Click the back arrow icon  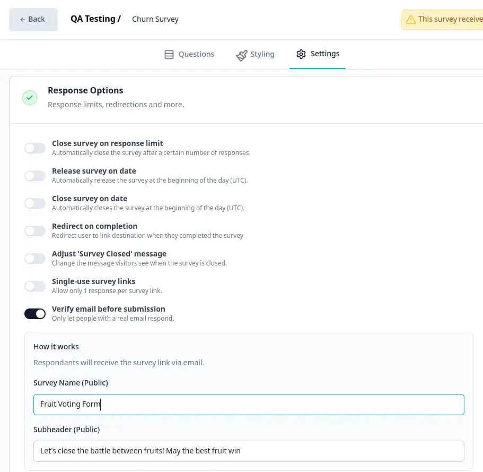click(22, 20)
